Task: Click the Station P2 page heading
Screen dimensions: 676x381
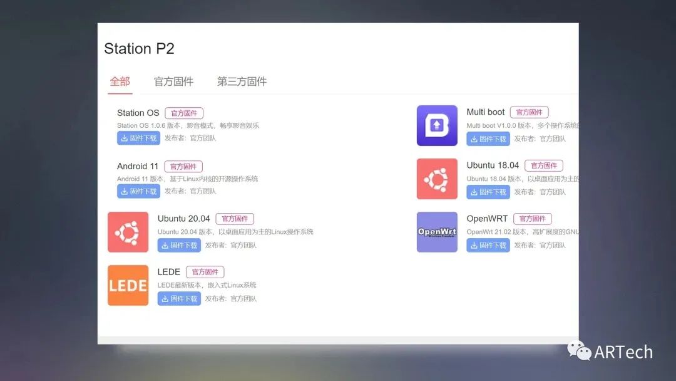Action: point(139,48)
